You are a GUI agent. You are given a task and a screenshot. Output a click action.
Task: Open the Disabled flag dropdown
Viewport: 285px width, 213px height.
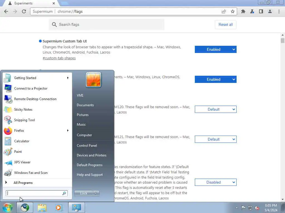coord(216,182)
